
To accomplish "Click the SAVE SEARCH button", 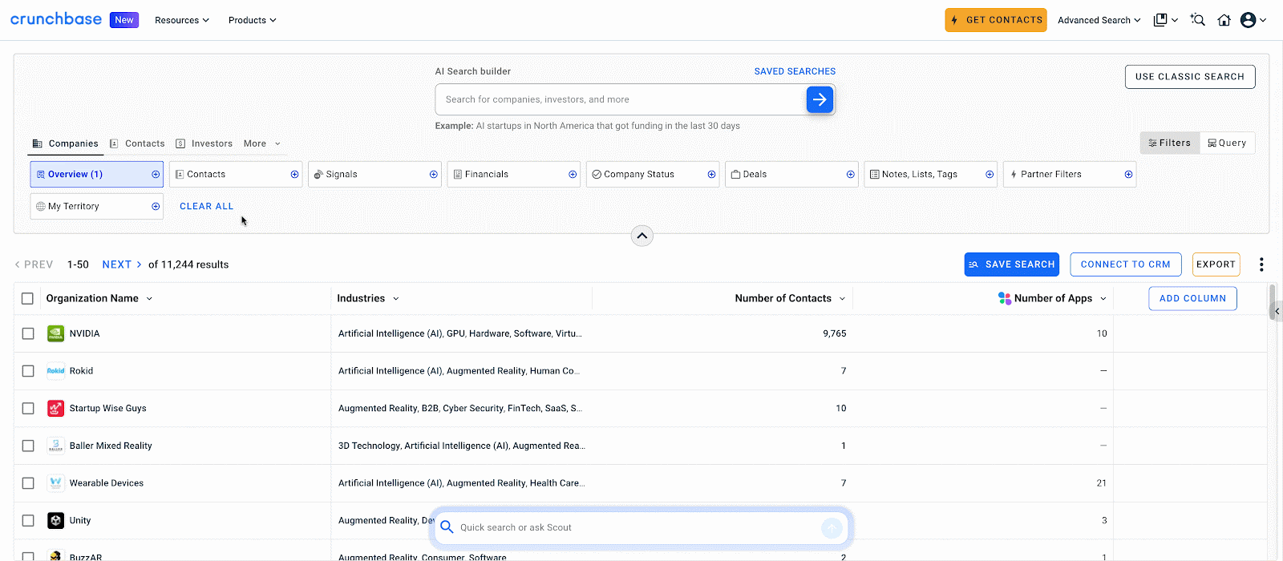I will coord(1012,264).
